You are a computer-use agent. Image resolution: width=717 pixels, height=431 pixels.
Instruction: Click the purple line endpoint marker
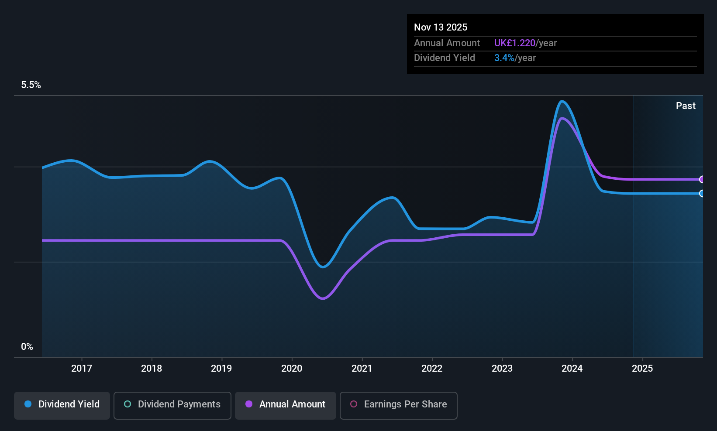(x=702, y=179)
